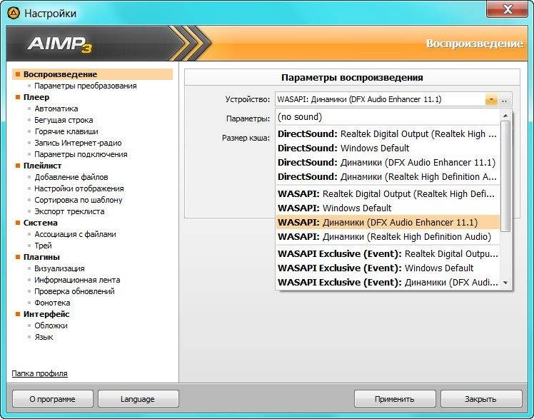The width and height of the screenshot is (534, 419).
Task: Select DirectSound: Динамики (DFX Audio Enhancer 11.1)
Action: 388,163
